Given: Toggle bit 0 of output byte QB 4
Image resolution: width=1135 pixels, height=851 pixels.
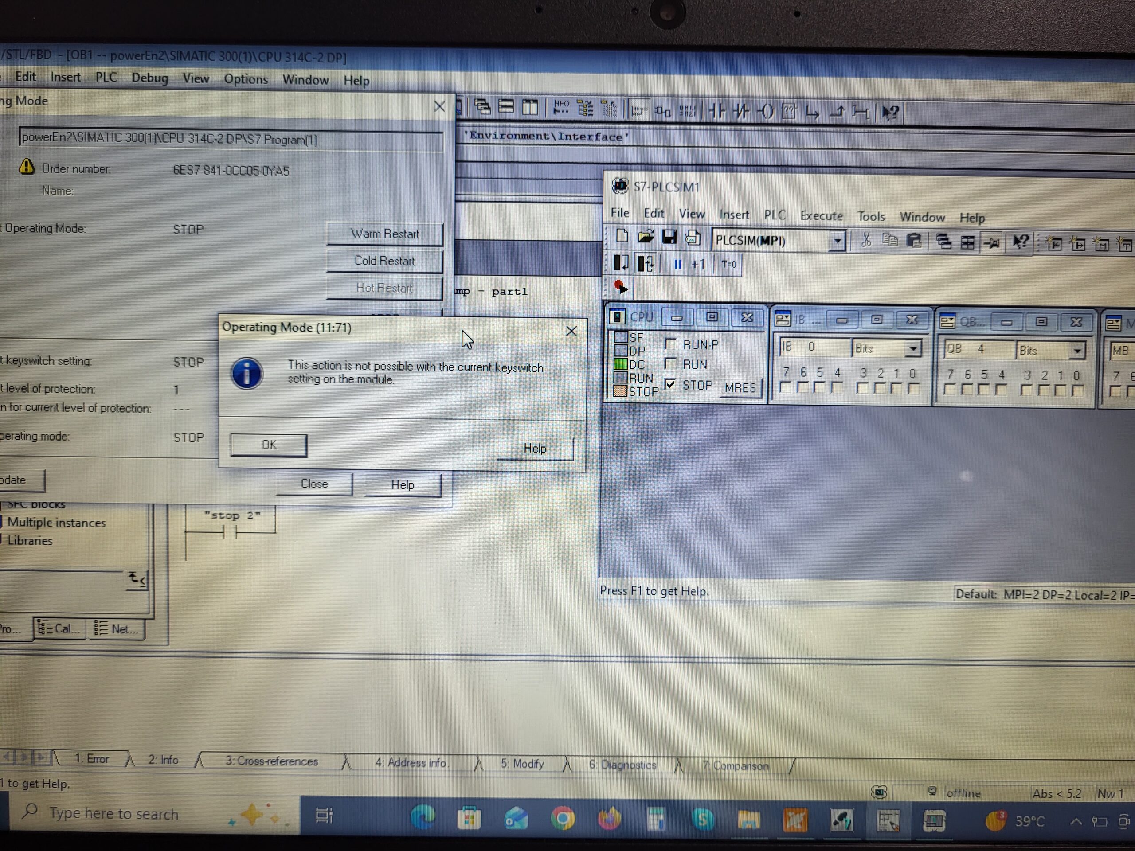Looking at the screenshot, I should (x=1077, y=391).
